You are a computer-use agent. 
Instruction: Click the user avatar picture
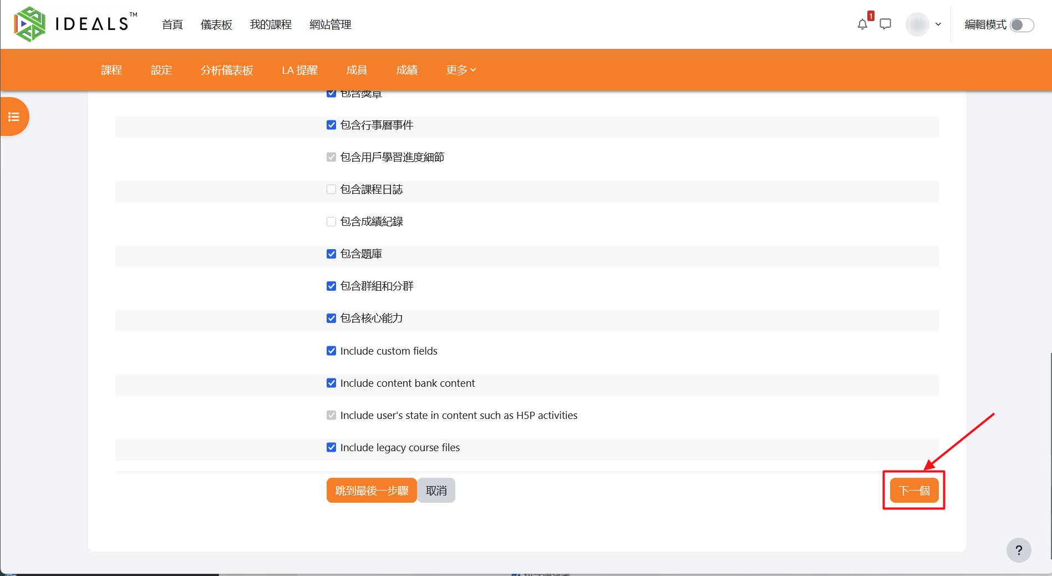[x=917, y=24]
